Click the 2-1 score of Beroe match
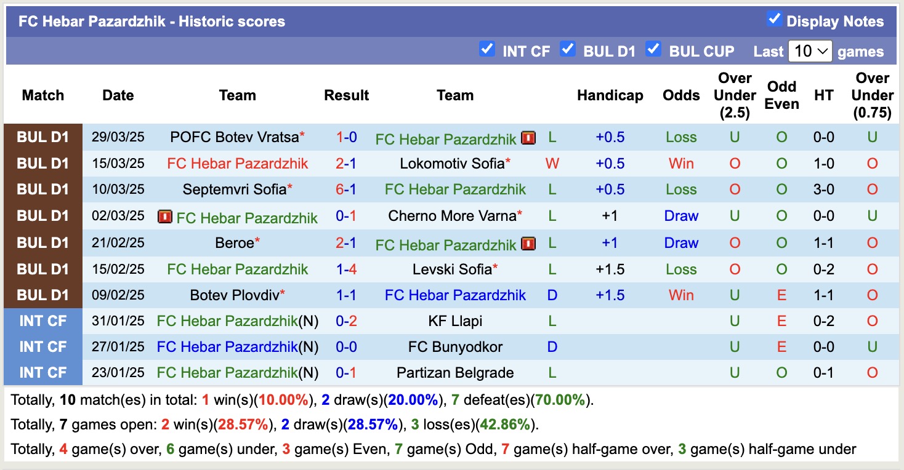Screen dimensions: 904x470 click(x=346, y=243)
